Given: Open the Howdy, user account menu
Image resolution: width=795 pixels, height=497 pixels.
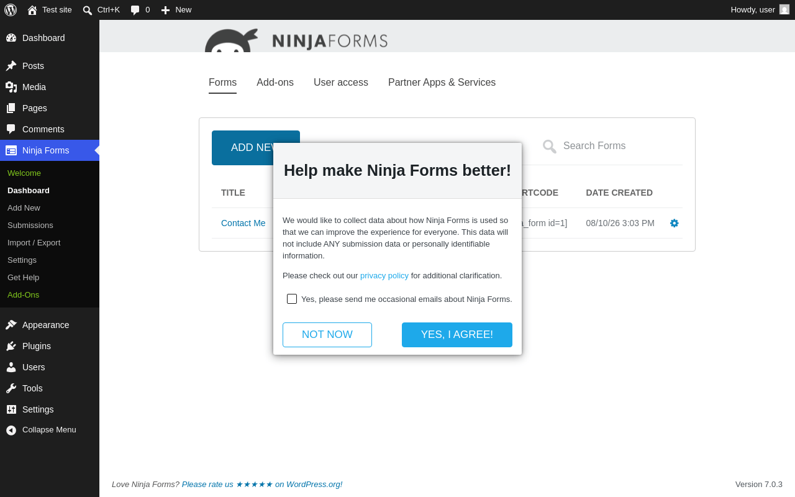Looking at the screenshot, I should pos(760,10).
